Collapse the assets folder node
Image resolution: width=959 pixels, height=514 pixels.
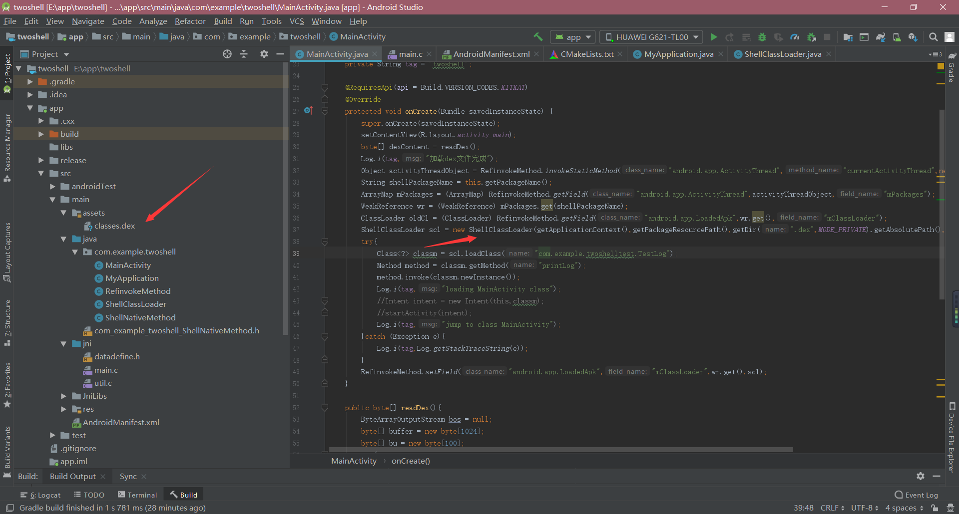pyautogui.click(x=63, y=213)
